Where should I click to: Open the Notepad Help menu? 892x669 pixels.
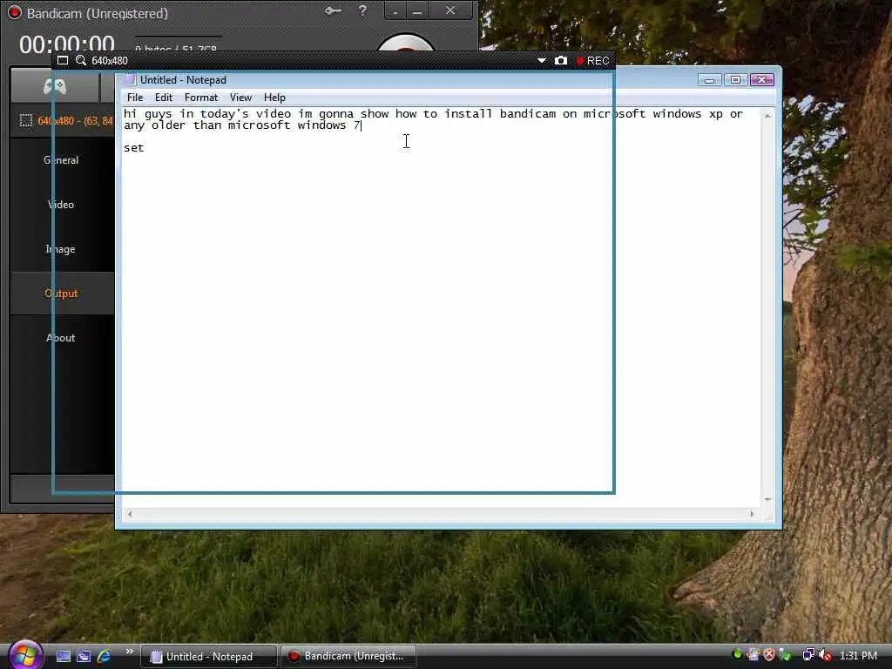point(274,98)
